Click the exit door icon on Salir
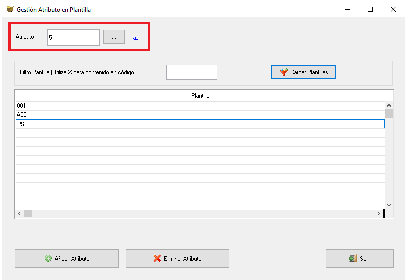This screenshot has width=407, height=280. [x=353, y=258]
